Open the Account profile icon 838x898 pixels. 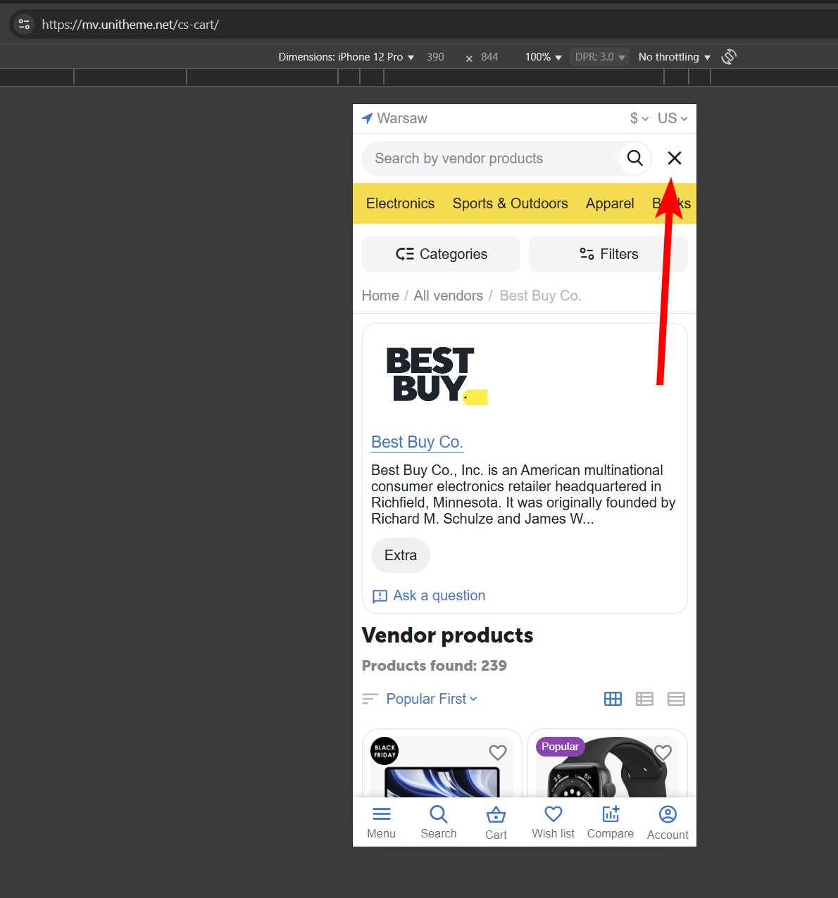pyautogui.click(x=668, y=814)
